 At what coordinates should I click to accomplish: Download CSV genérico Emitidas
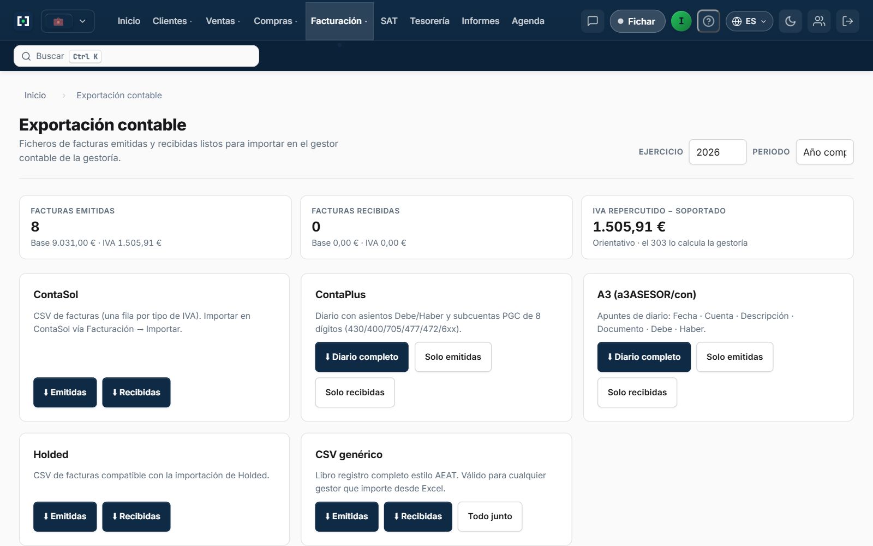coord(346,517)
